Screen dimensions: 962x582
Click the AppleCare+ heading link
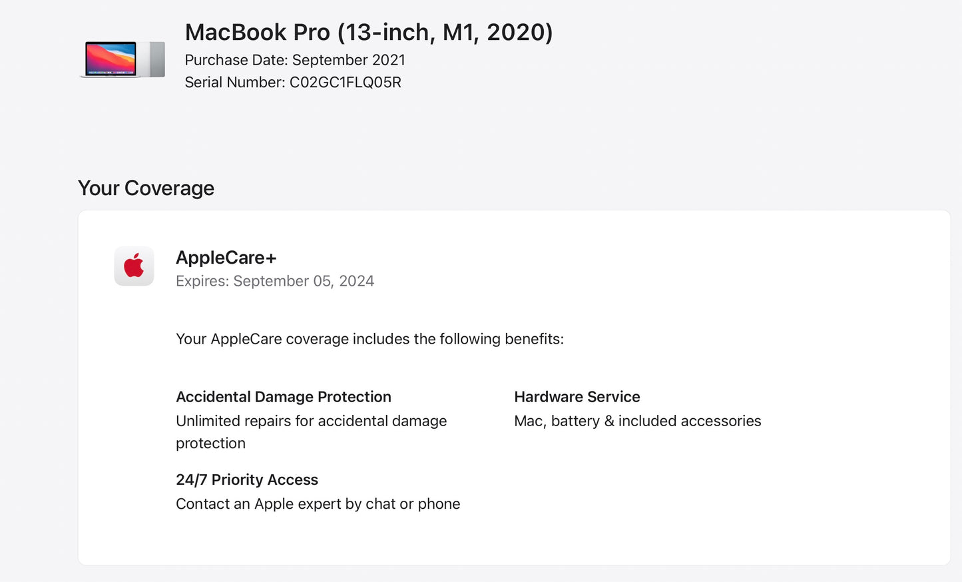(x=226, y=258)
